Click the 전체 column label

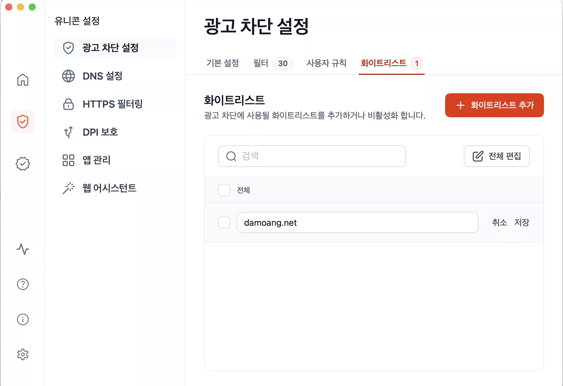[243, 190]
